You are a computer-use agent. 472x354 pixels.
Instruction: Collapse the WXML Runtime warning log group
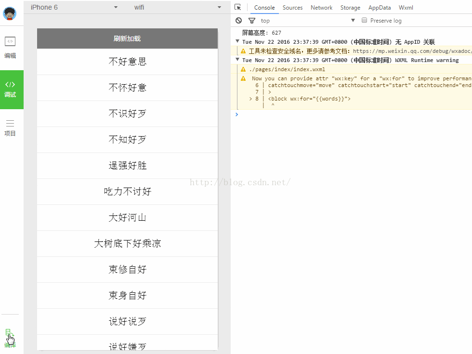click(x=237, y=60)
